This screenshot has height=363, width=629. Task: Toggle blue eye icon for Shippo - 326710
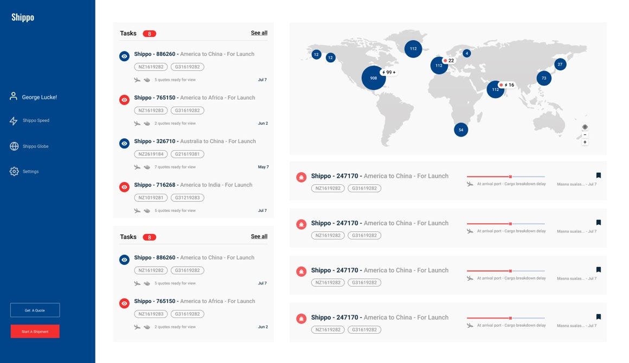pyautogui.click(x=124, y=144)
